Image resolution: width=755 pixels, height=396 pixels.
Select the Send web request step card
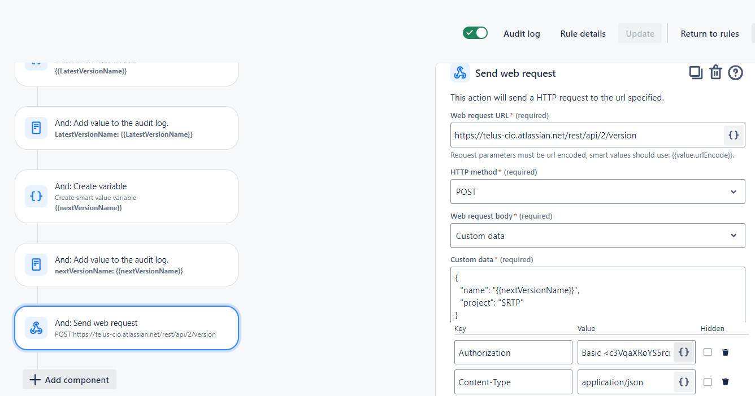(x=127, y=328)
